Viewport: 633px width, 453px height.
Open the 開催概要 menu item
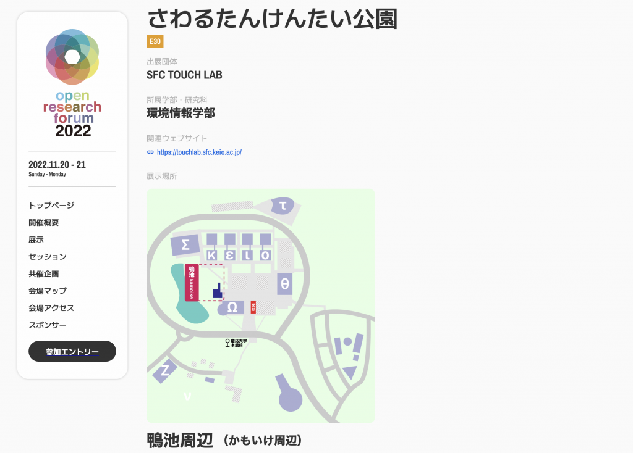tap(44, 222)
